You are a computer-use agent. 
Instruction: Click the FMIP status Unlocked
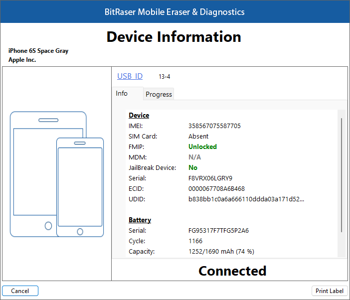pyautogui.click(x=202, y=147)
